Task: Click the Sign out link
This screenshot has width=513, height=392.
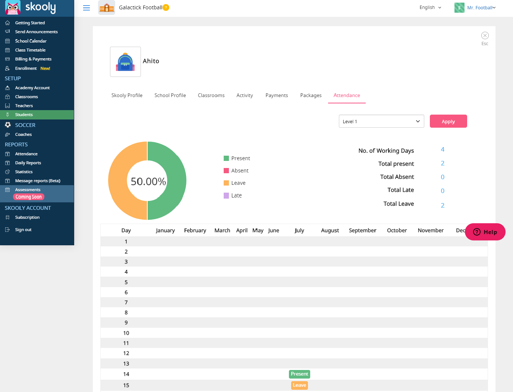Action: [23, 230]
